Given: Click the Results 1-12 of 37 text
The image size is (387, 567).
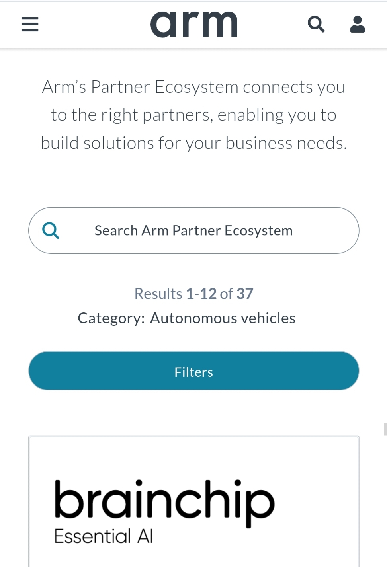Looking at the screenshot, I should pos(194,294).
